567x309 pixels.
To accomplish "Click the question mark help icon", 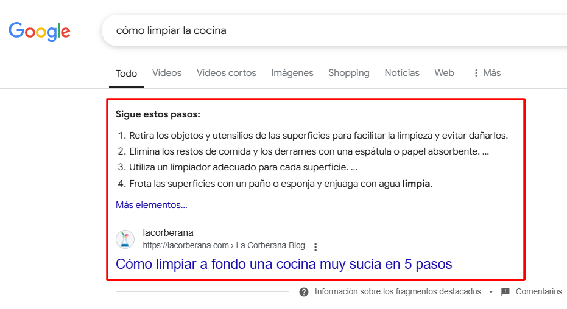I will 304,292.
